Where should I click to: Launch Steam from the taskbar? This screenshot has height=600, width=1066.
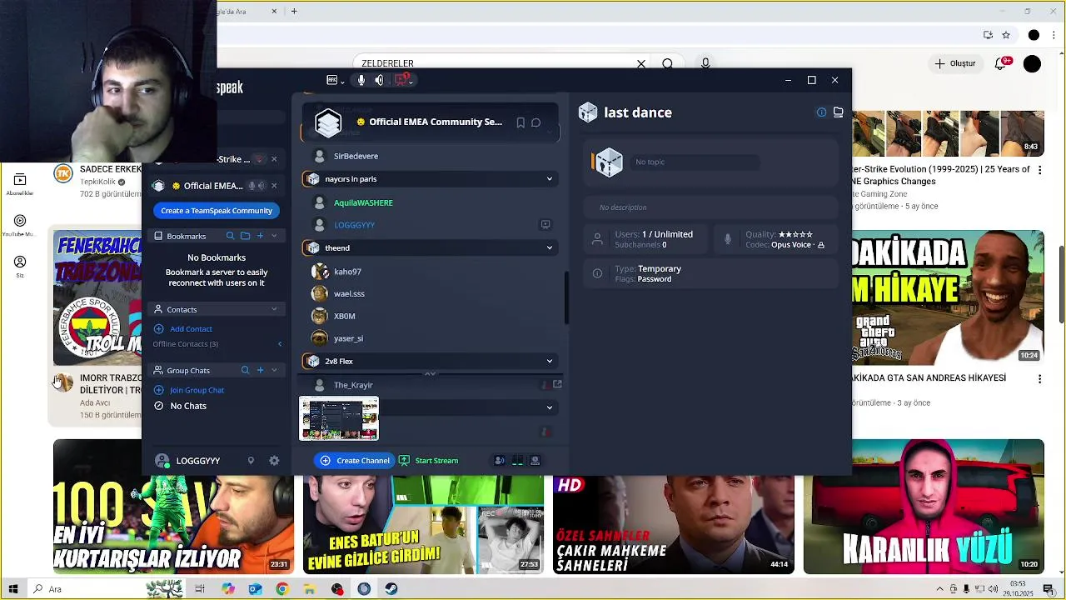pos(391,589)
